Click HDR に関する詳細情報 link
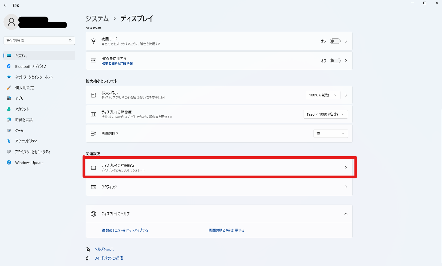 coord(117,64)
